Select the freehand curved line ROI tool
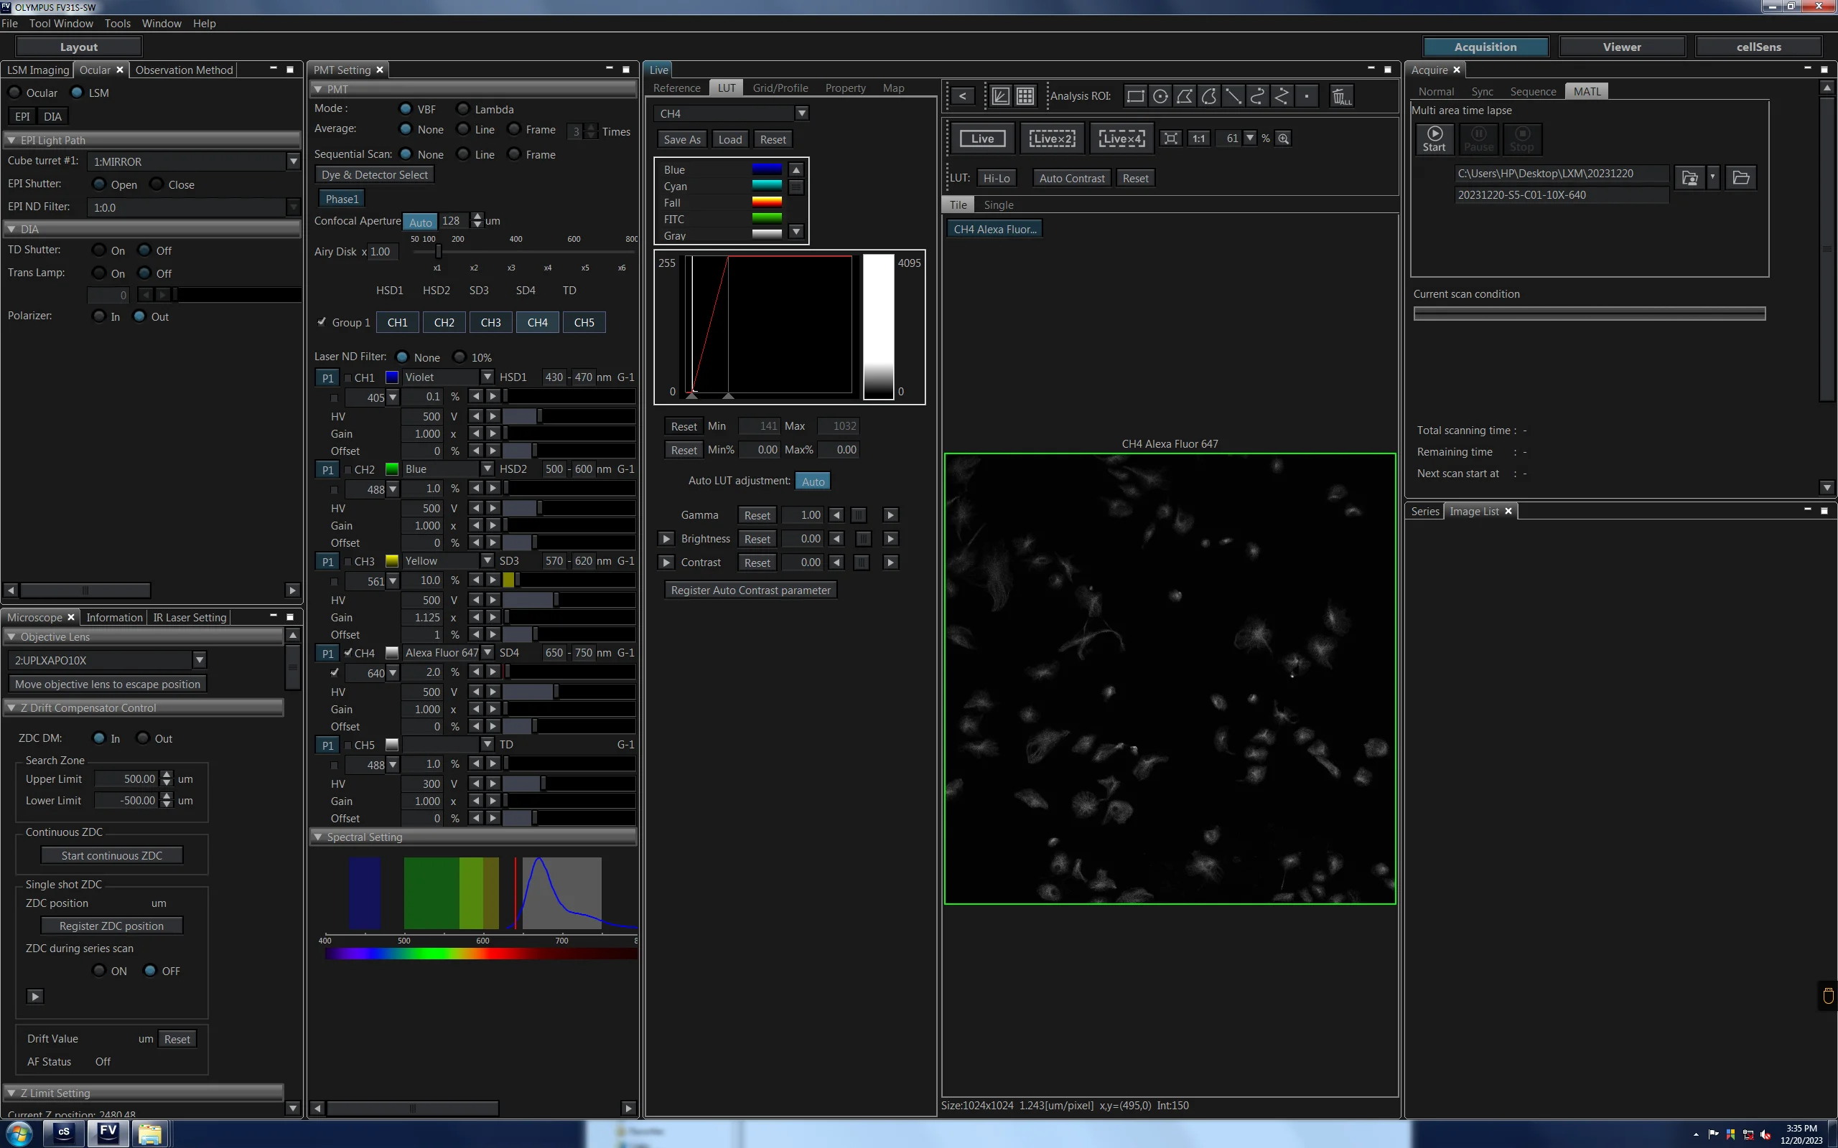The image size is (1838, 1148). (1258, 96)
